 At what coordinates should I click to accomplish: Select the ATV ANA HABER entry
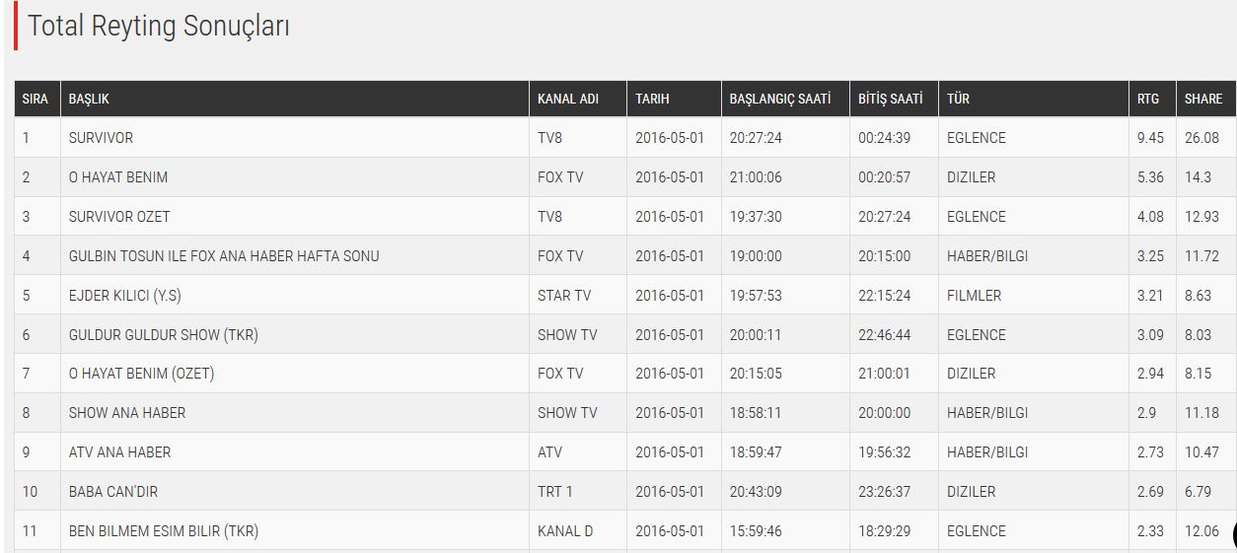(x=119, y=452)
